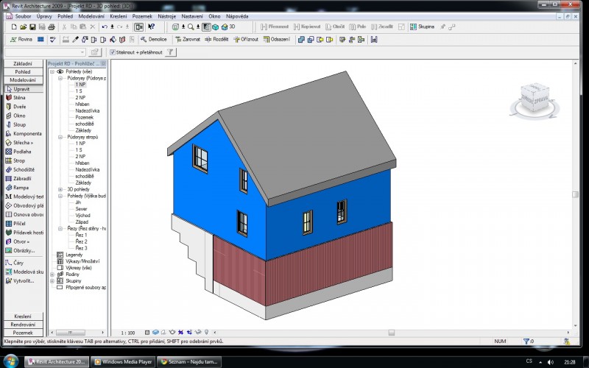
Task: Toggle the Stisknout + přetáhnout checkbox
Action: tap(113, 52)
